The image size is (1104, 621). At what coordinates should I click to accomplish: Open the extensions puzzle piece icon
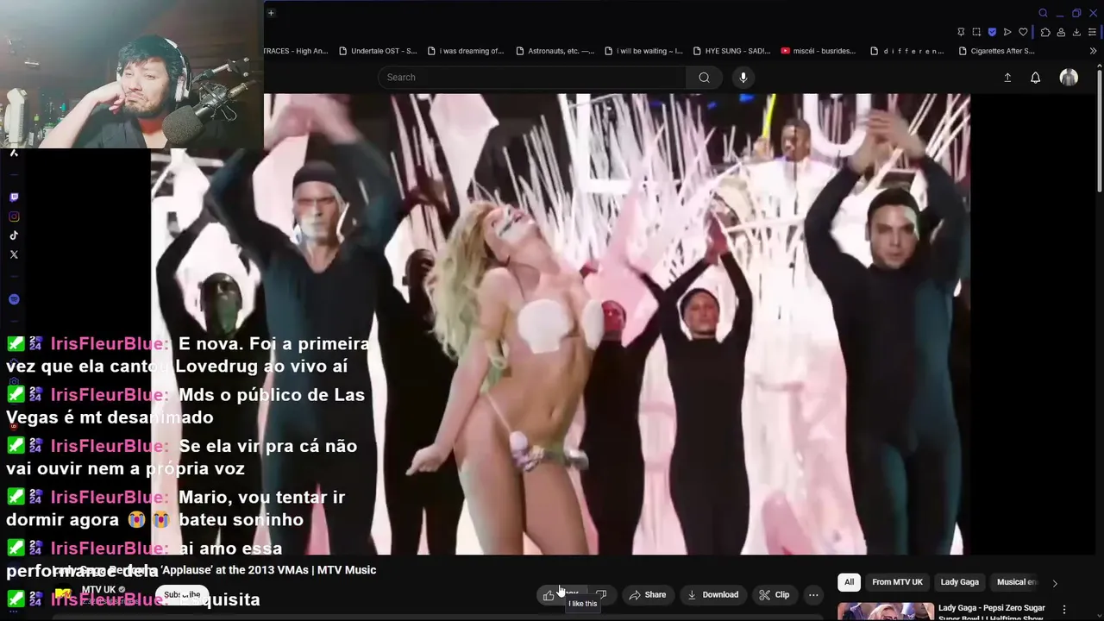(1045, 32)
